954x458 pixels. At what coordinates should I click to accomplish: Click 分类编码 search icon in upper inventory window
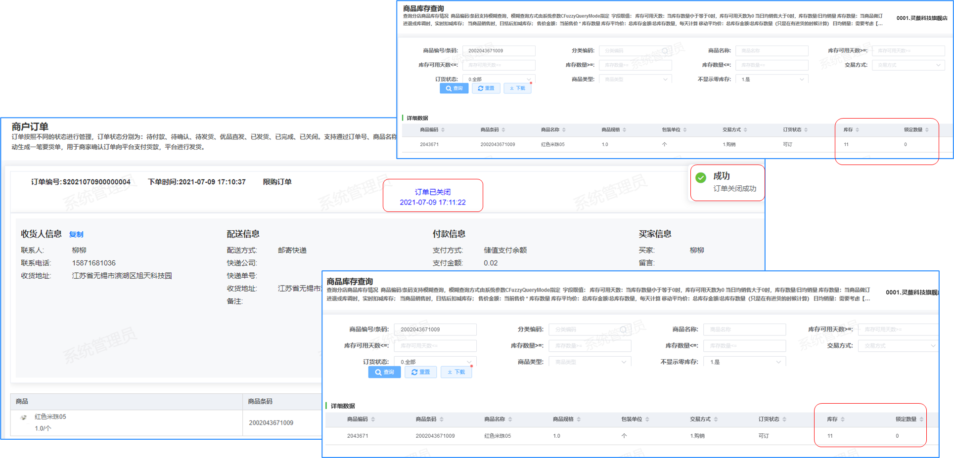pyautogui.click(x=665, y=51)
